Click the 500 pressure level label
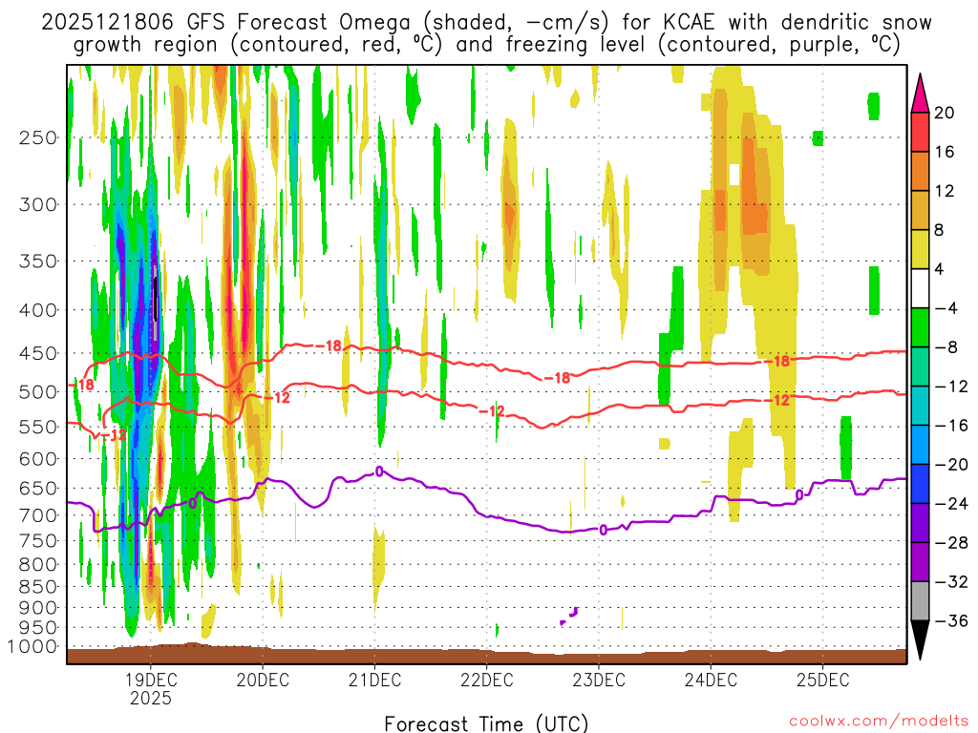The height and width of the screenshot is (733, 978). [37, 391]
